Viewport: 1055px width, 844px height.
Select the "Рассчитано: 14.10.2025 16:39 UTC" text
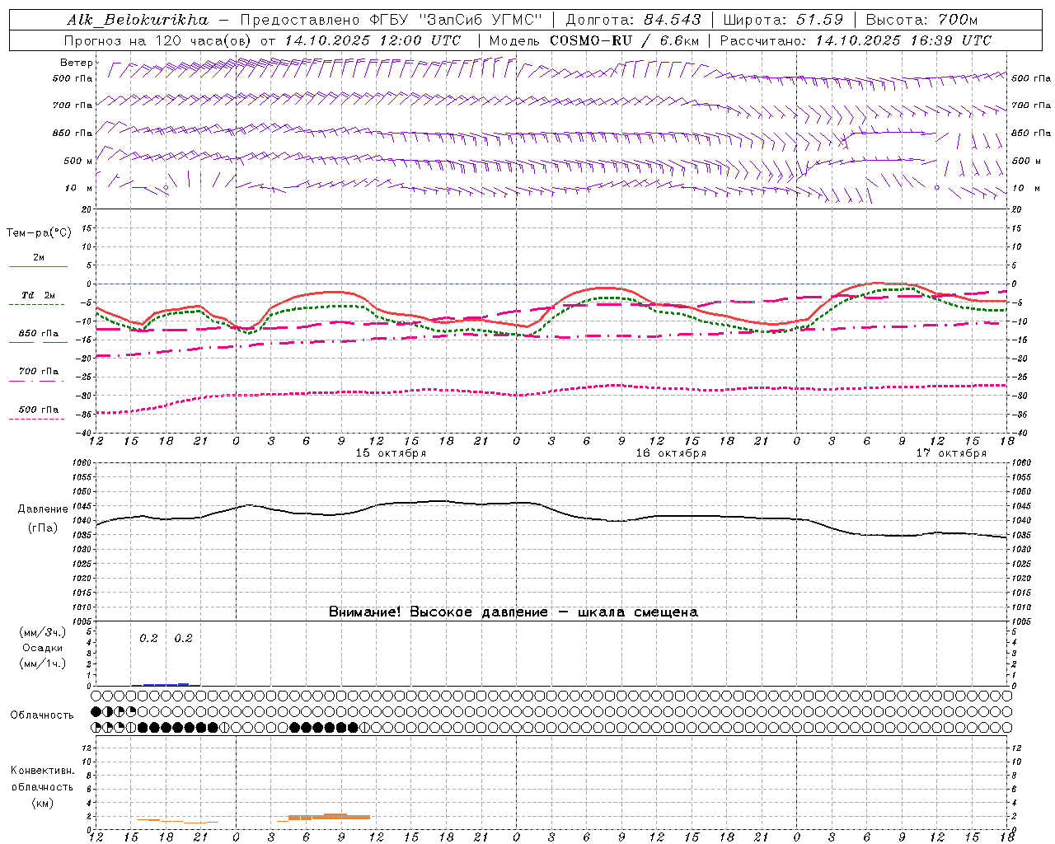point(856,40)
